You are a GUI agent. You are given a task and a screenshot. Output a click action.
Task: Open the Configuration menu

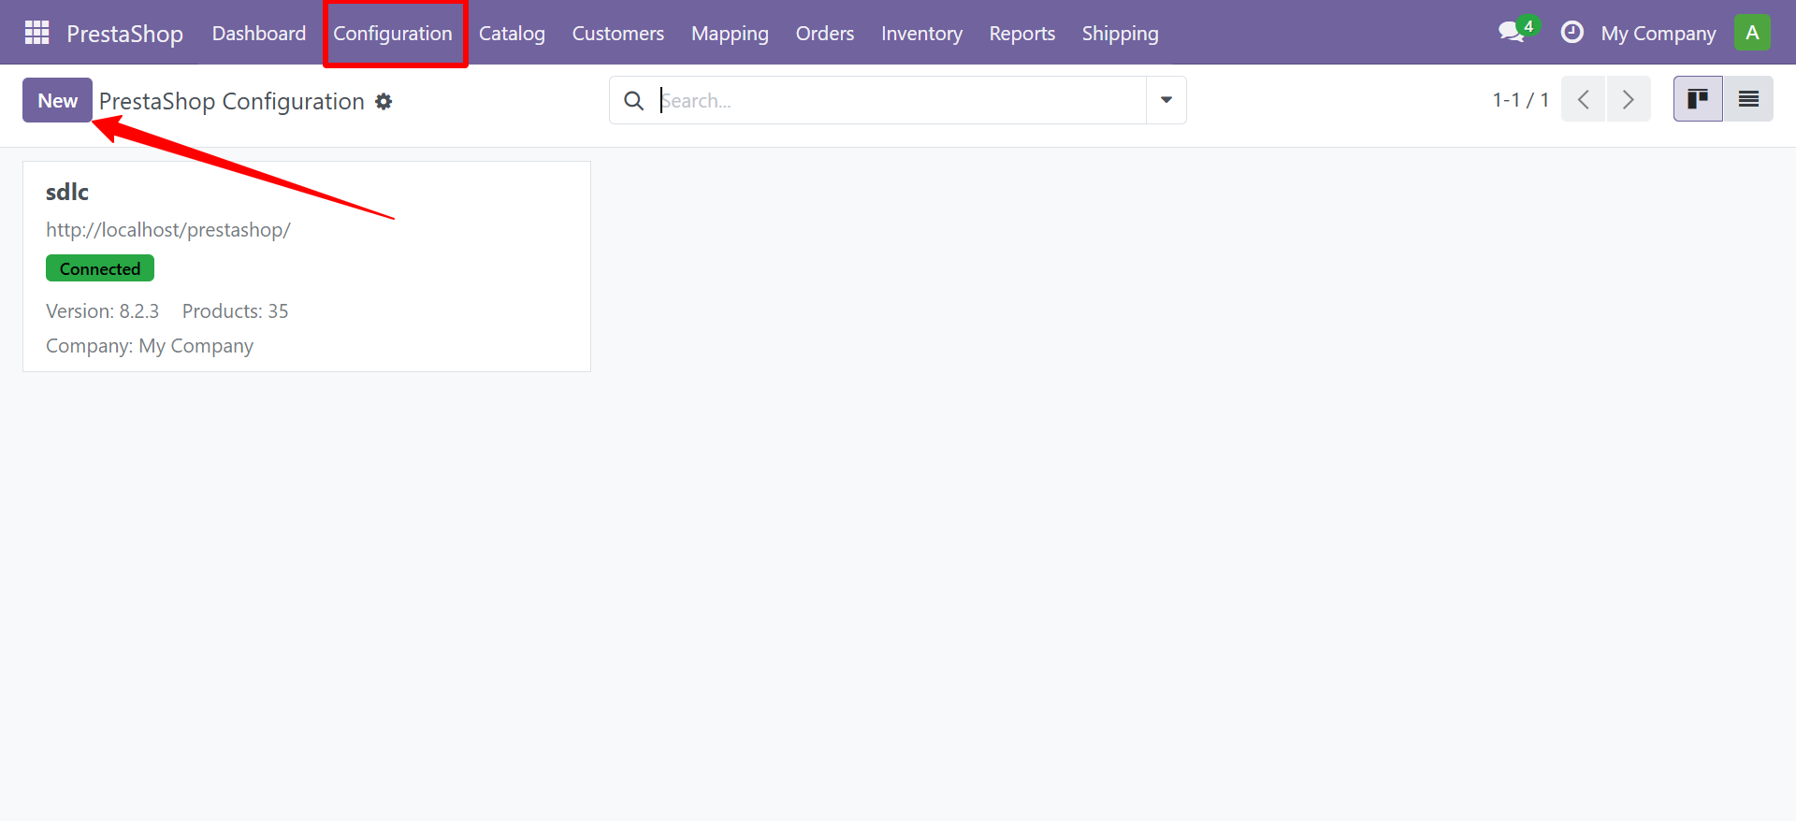pos(393,34)
